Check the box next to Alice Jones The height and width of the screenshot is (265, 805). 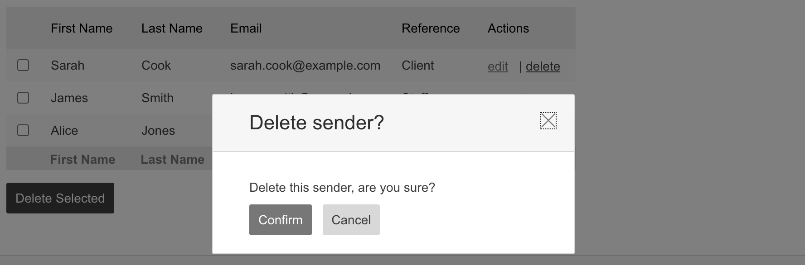tap(23, 130)
